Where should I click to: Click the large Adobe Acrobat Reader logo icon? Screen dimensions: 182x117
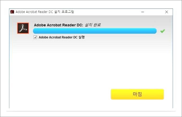point(23,28)
